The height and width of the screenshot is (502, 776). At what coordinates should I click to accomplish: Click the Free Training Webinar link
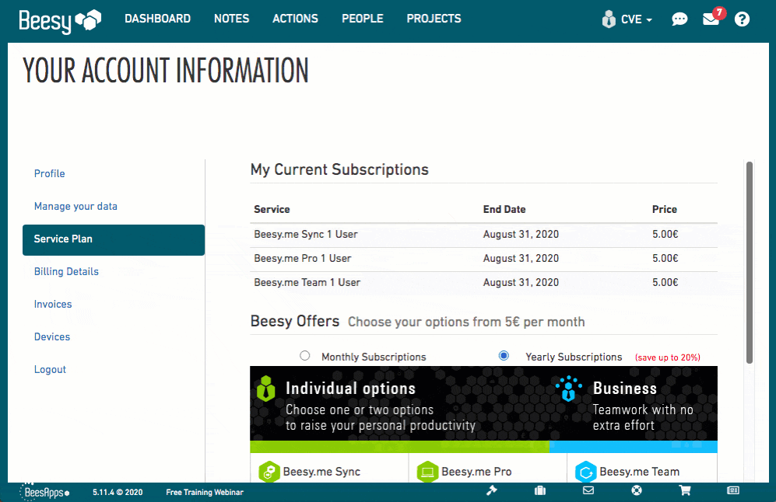tap(205, 492)
